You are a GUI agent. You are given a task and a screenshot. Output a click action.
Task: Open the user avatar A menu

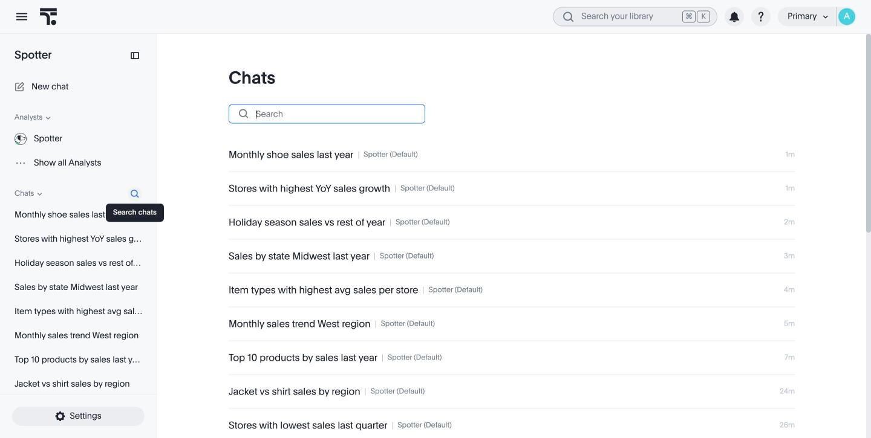click(847, 17)
